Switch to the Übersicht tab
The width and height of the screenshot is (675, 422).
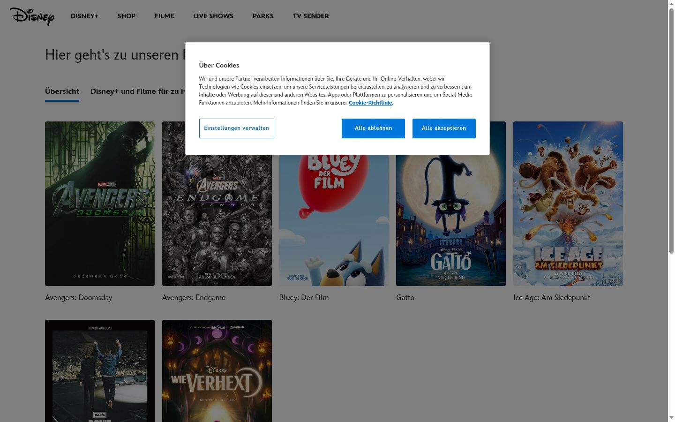click(x=62, y=91)
